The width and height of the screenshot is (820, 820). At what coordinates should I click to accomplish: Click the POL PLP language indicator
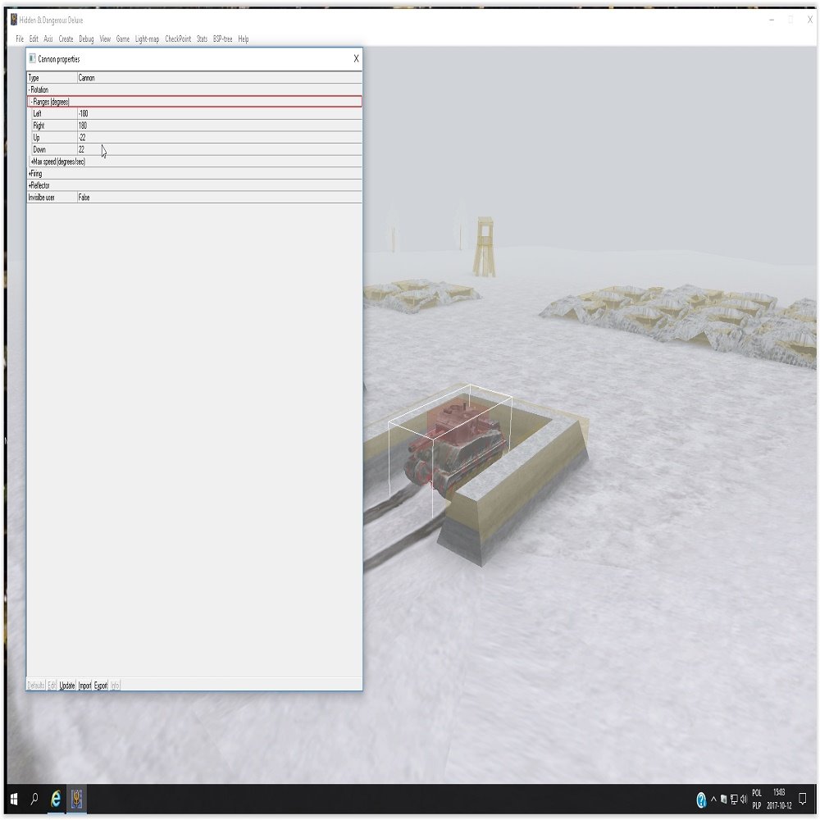coord(757,799)
